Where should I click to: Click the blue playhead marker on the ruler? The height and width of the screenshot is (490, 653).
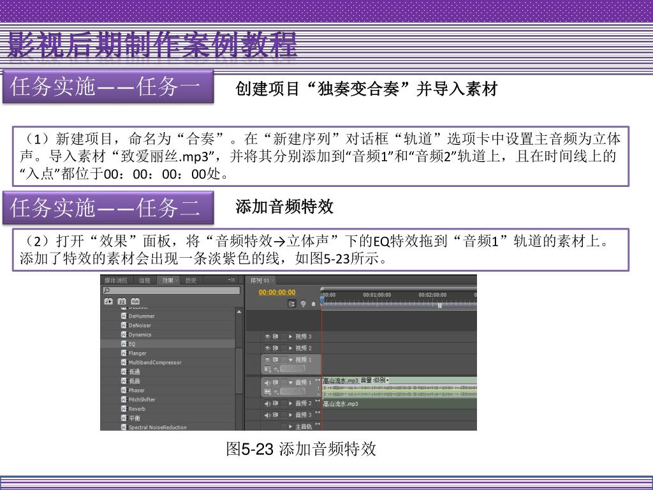322,299
